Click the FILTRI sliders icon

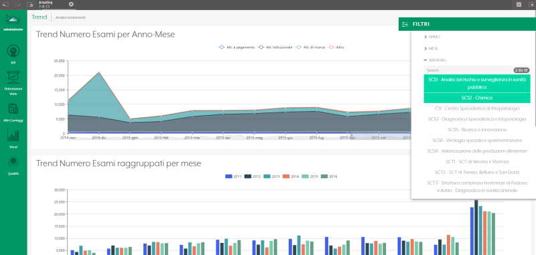point(405,24)
